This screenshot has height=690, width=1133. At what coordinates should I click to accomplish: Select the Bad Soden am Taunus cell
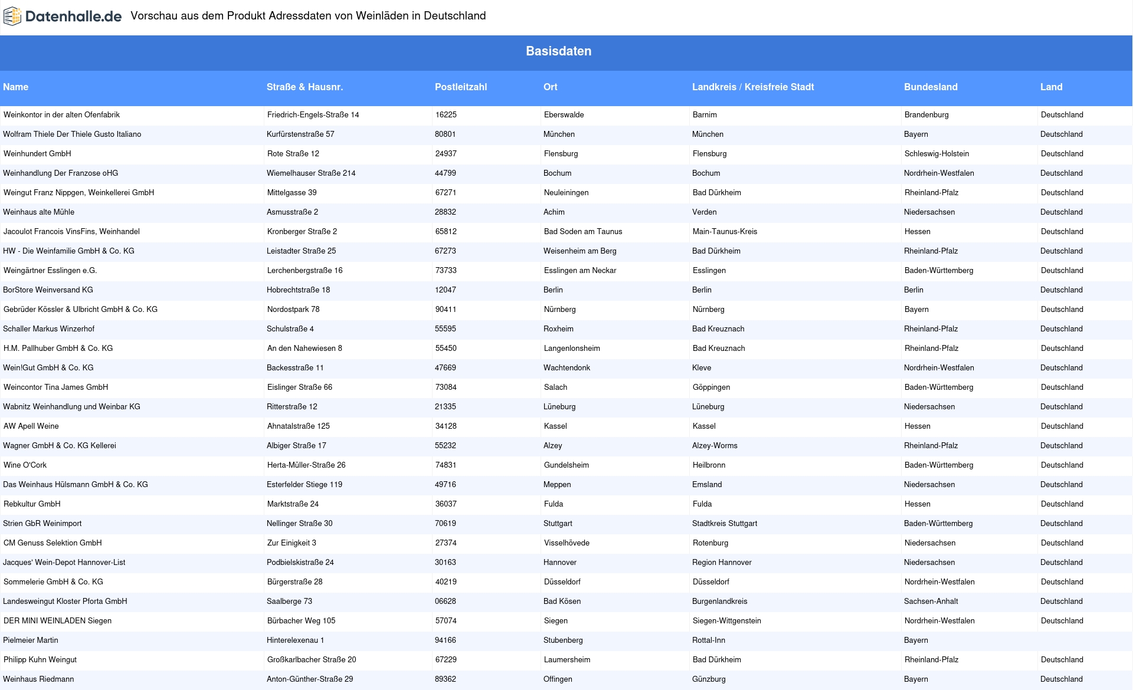(582, 232)
